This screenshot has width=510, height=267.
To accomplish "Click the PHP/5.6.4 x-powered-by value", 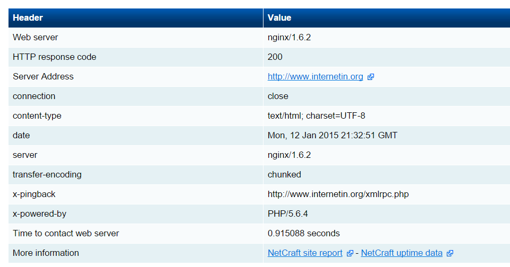I will tap(287, 214).
